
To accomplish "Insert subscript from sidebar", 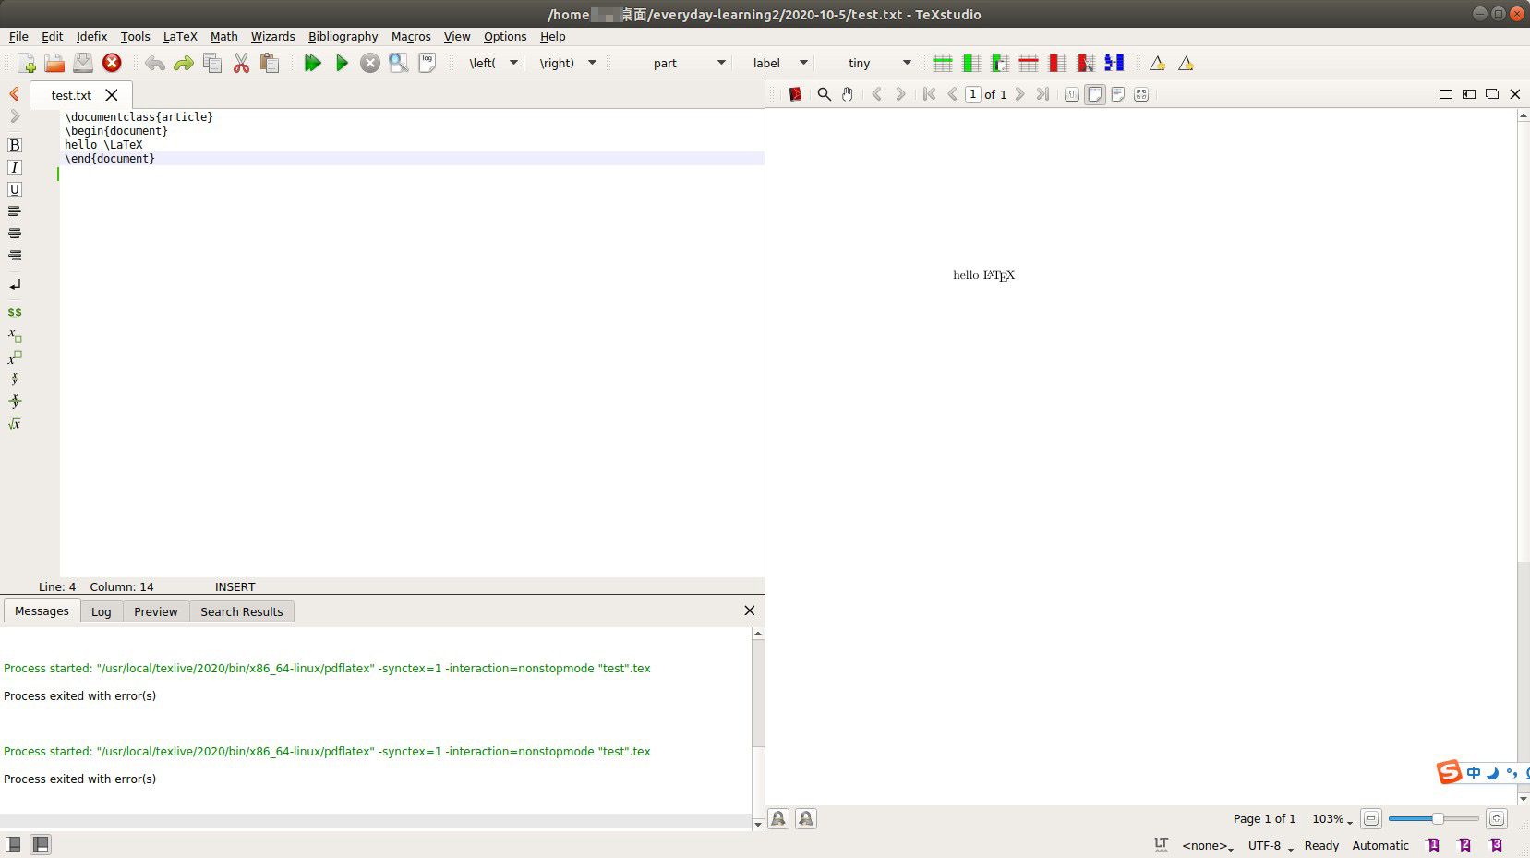I will coord(15,334).
